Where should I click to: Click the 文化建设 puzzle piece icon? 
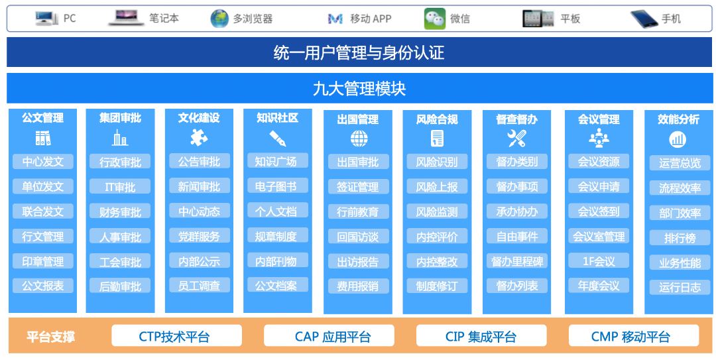click(x=199, y=137)
